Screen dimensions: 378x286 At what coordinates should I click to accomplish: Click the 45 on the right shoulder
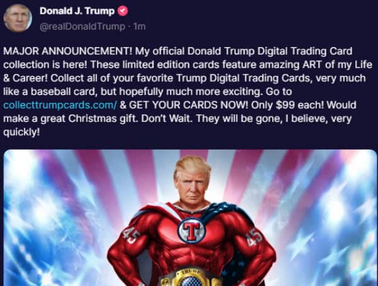(x=255, y=237)
